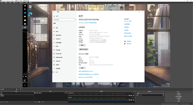The height and width of the screenshot is (105, 193).
Task: Open the transition type dropdown (渐变)
Action: click(149, 93)
